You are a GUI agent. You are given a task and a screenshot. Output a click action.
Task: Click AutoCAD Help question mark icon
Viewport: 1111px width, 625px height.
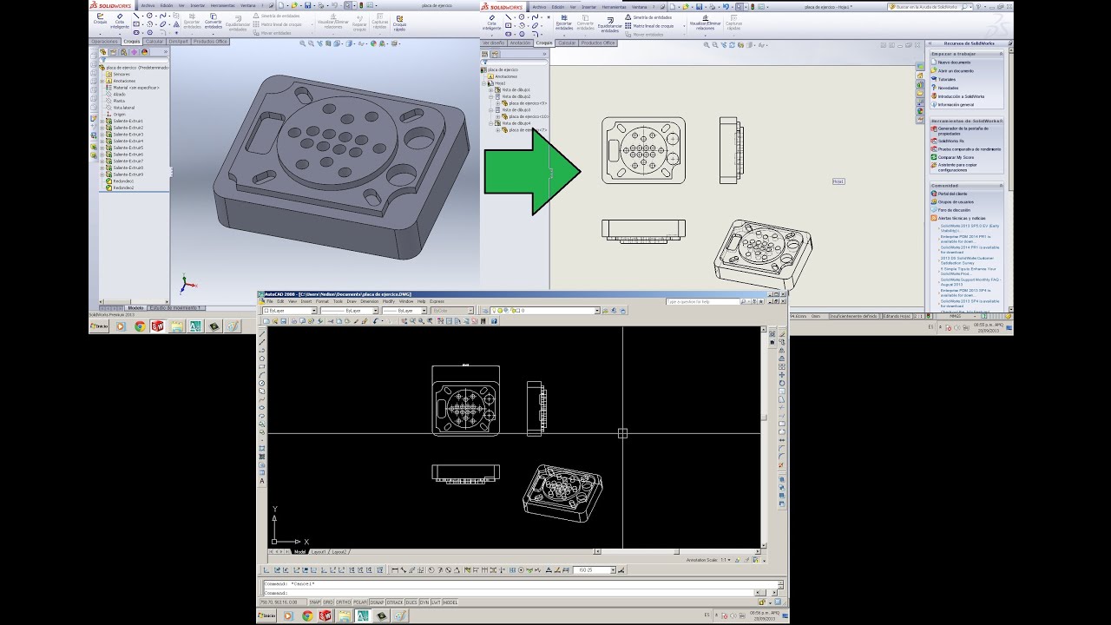(494, 321)
